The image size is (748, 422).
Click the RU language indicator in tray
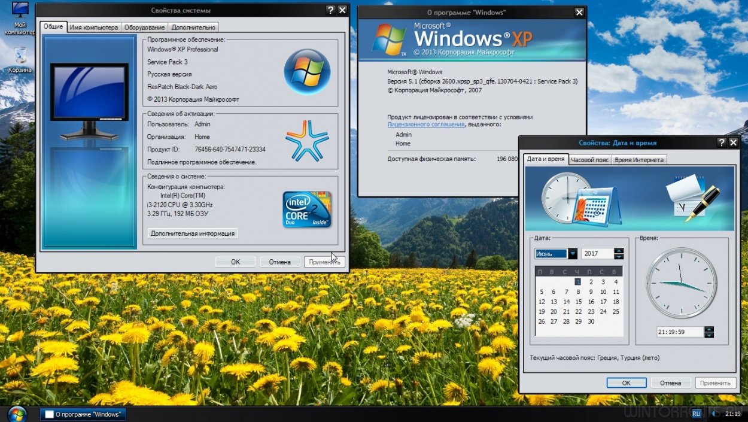click(x=696, y=414)
